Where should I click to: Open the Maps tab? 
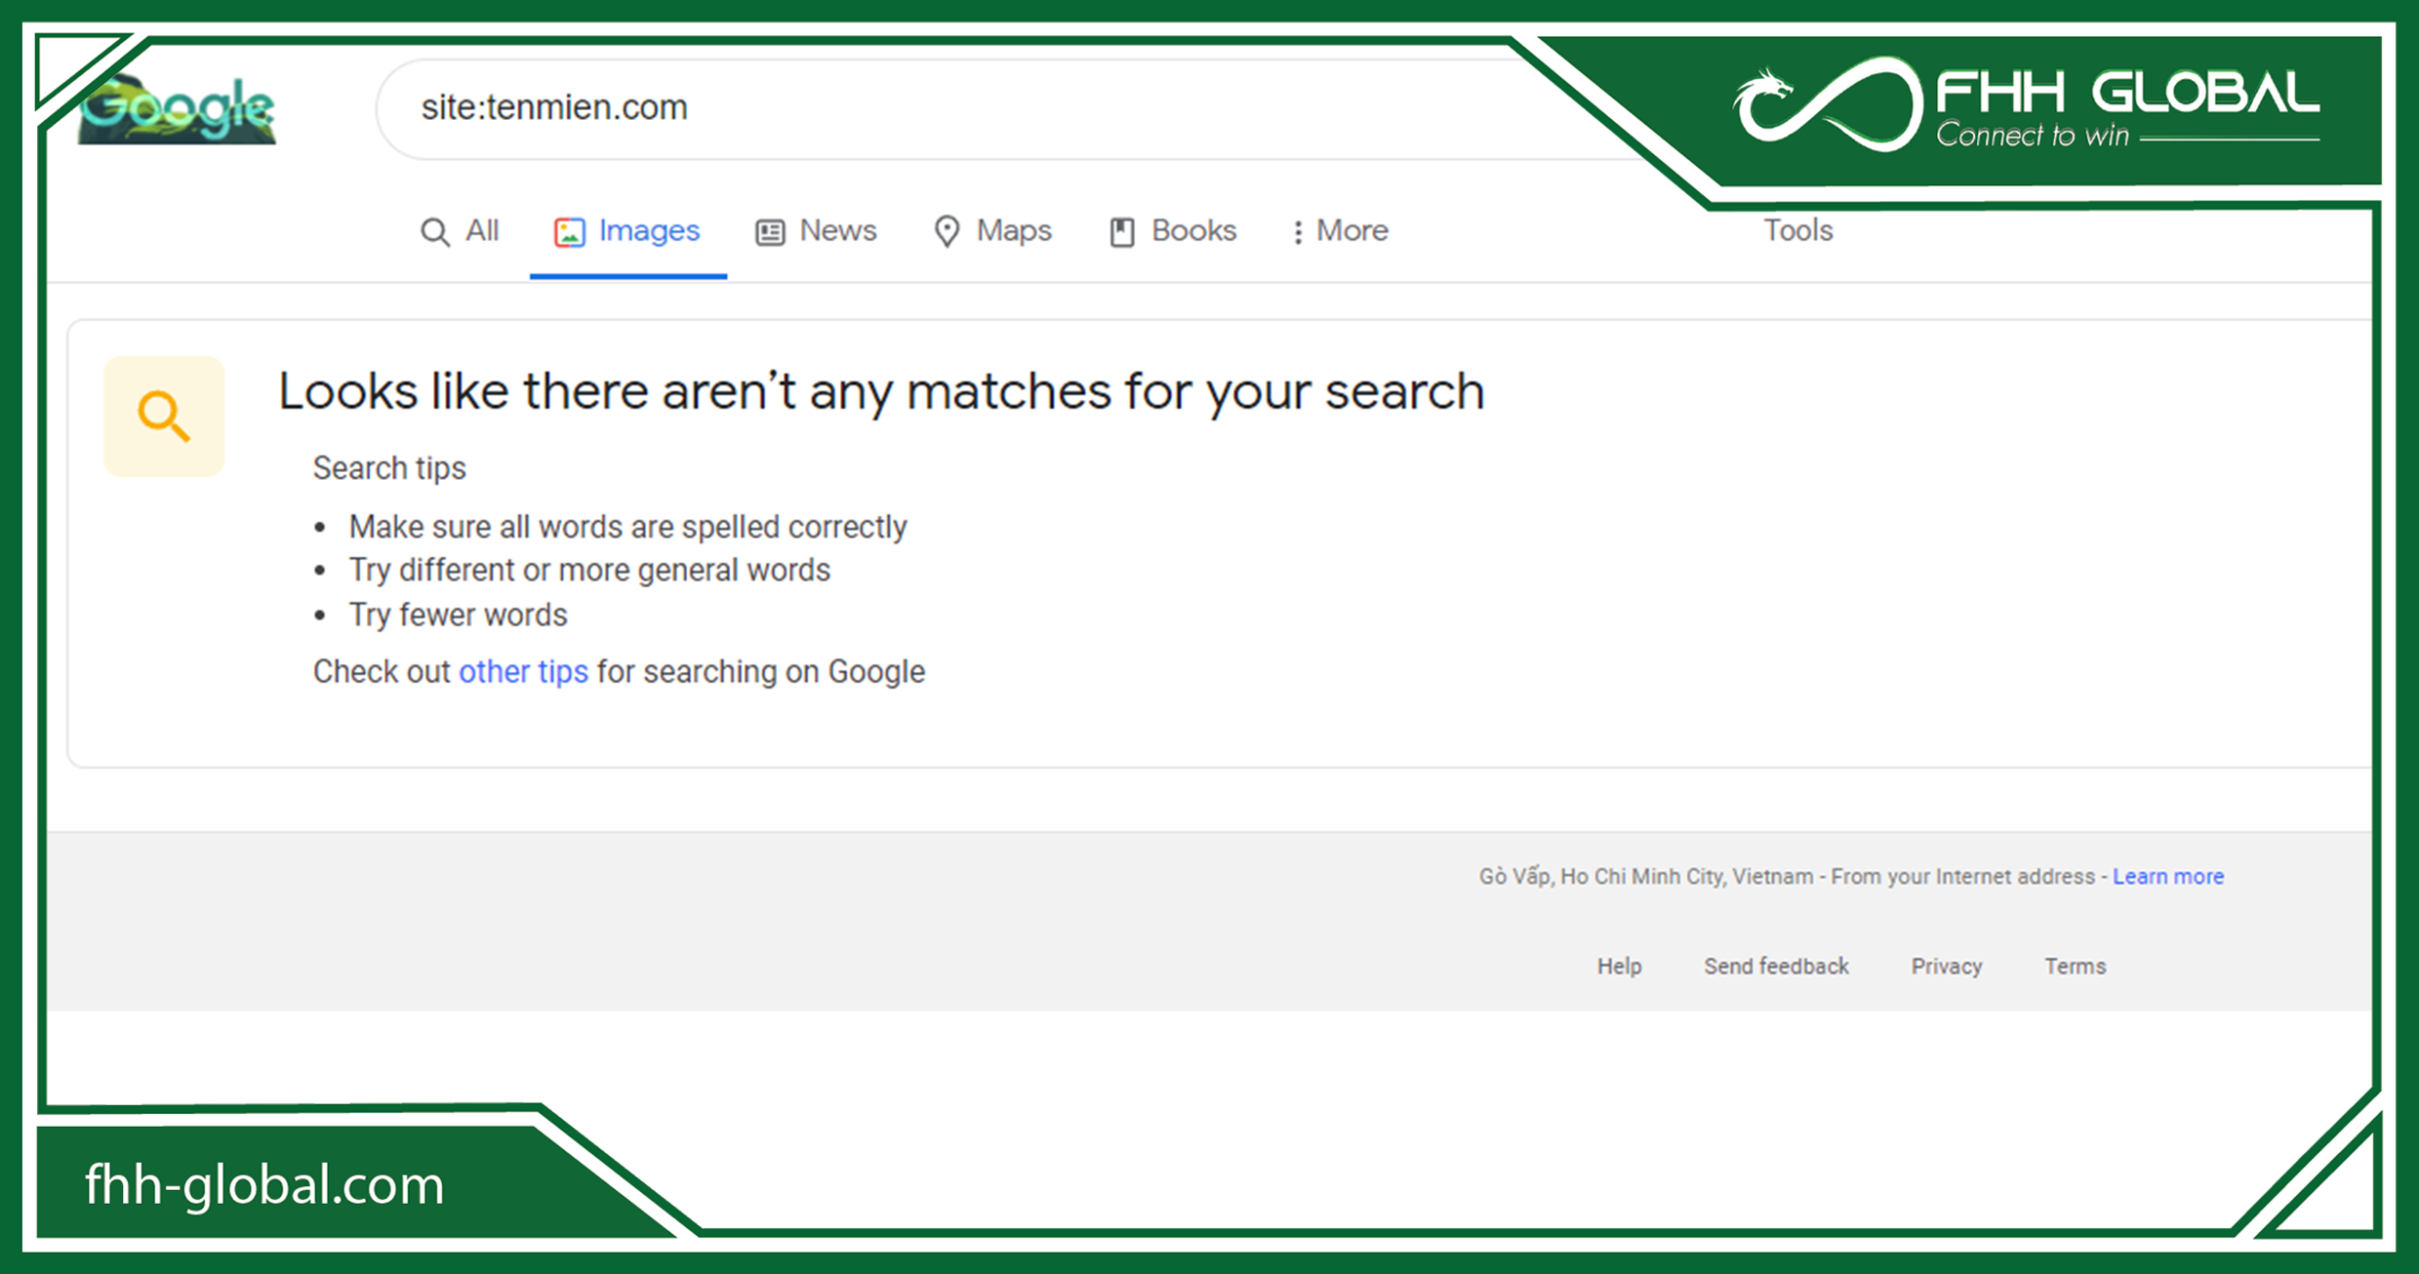pos(1013,231)
